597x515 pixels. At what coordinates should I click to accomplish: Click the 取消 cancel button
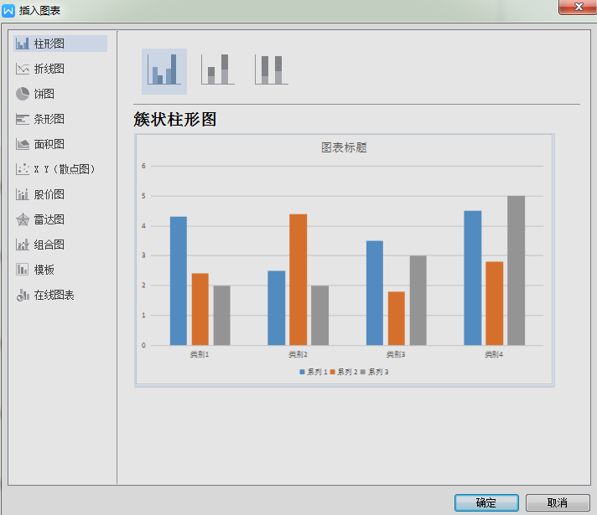click(558, 502)
